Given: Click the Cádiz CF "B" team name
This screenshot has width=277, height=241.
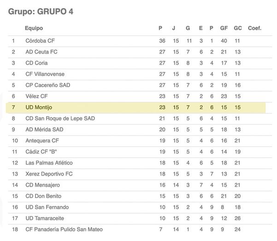Looking at the screenshot, I should point(41,152).
